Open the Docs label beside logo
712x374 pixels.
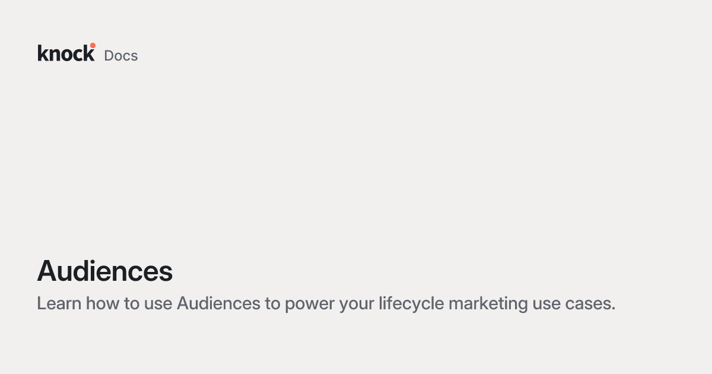121,56
